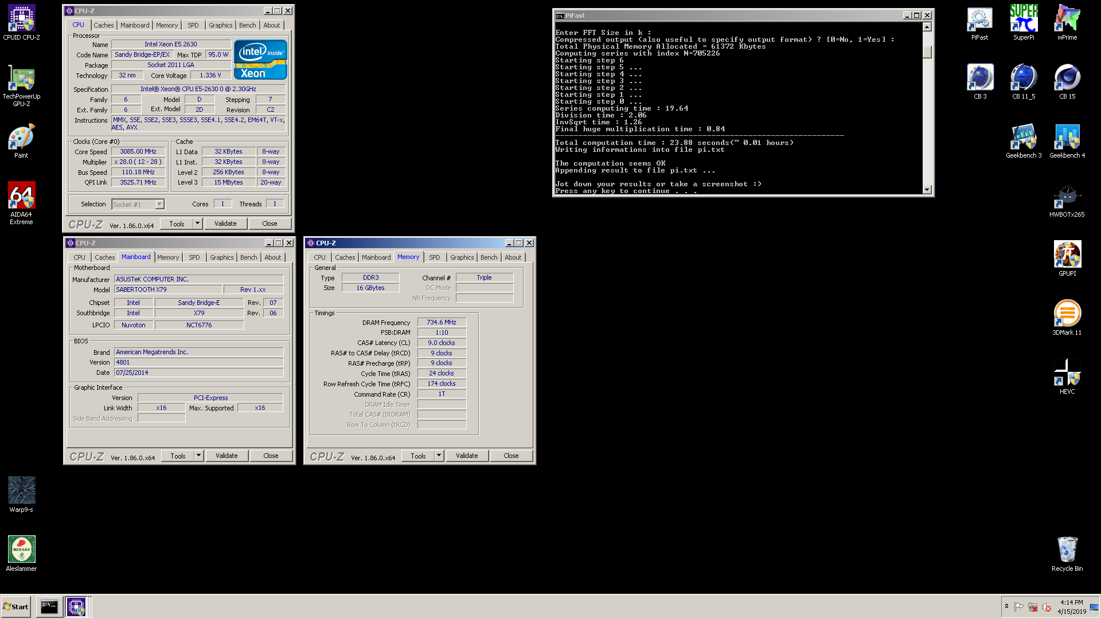Open Warp9-s desktop icon
Screen dimensions: 1101x619
21,495
